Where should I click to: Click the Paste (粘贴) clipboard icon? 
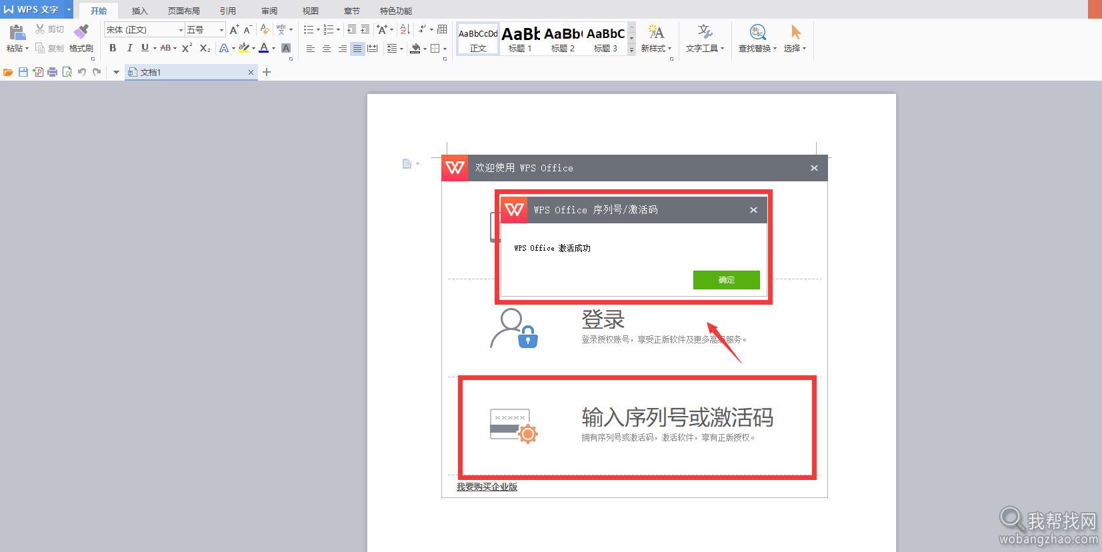[17, 32]
